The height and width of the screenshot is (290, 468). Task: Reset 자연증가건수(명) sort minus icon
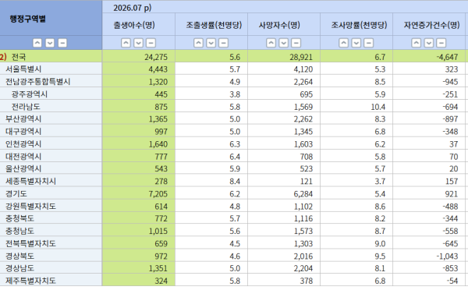click(x=441, y=43)
